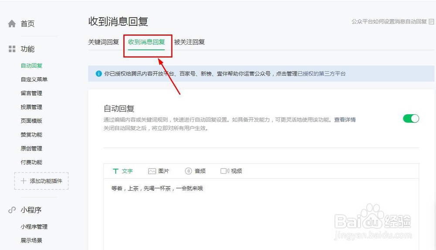Choose the 音频 reply type
The height and width of the screenshot is (250, 436).
point(195,171)
